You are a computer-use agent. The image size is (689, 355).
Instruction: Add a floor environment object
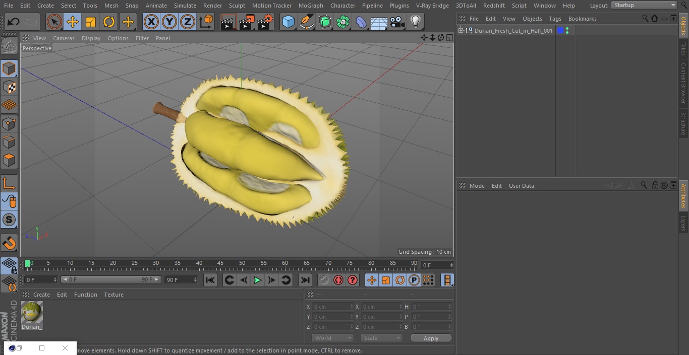coord(379,22)
